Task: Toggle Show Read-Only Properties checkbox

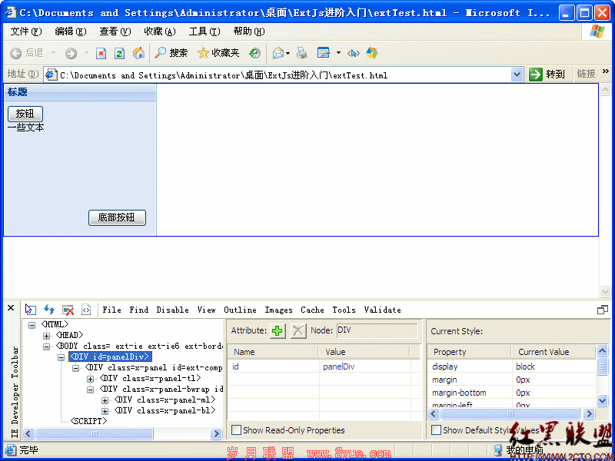Action: coord(236,430)
